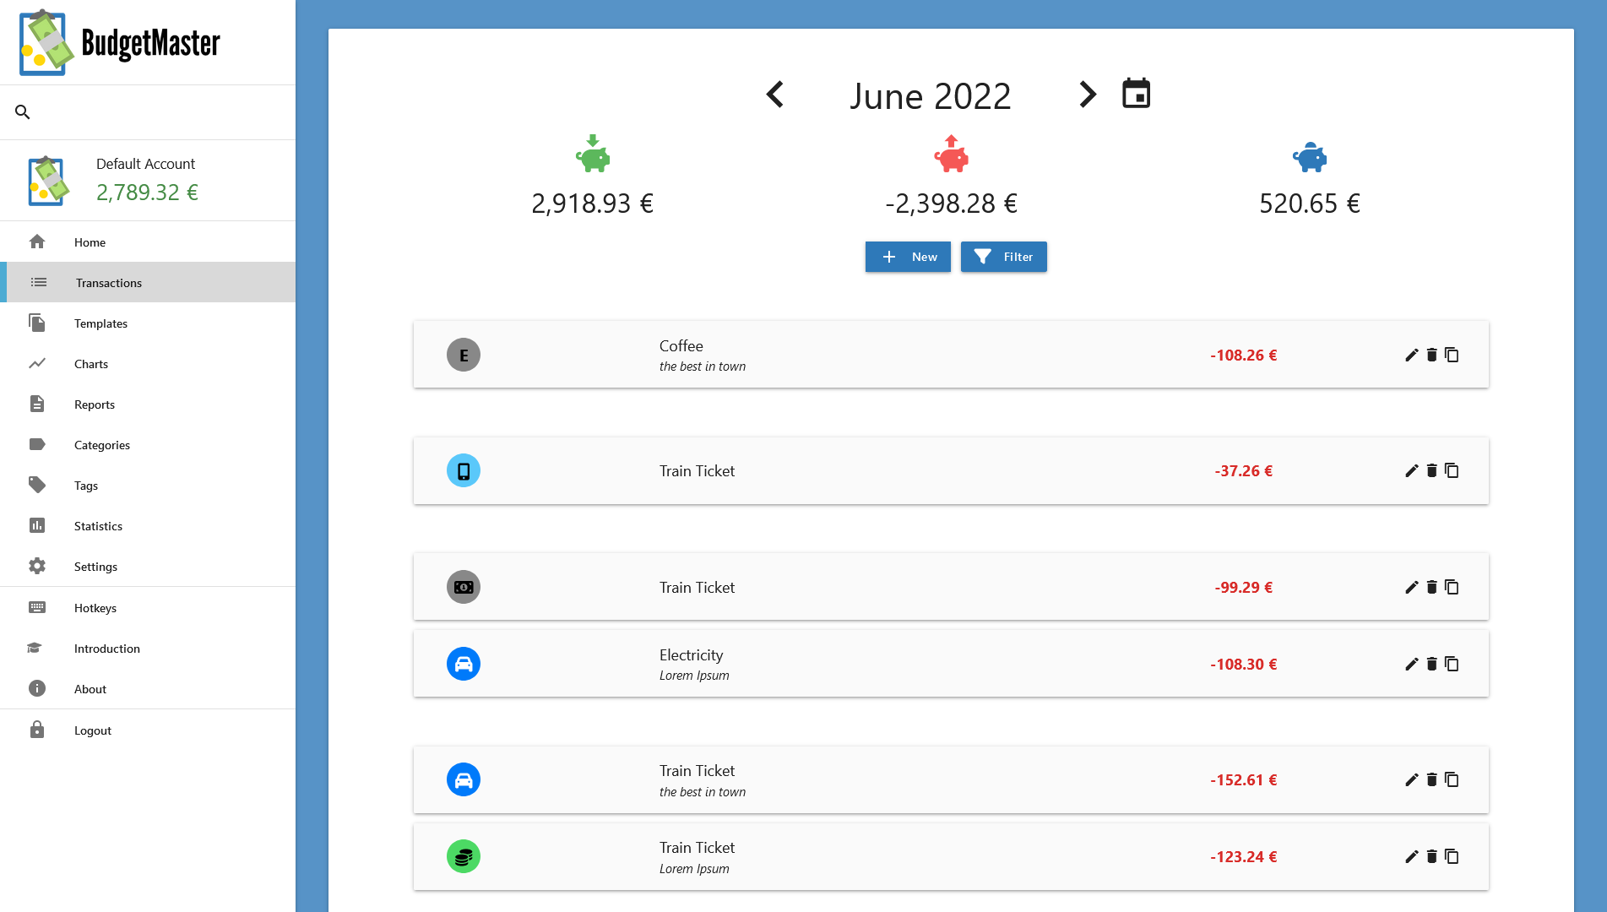This screenshot has width=1607, height=912.
Task: Click the Coffee transaction name
Action: click(681, 346)
